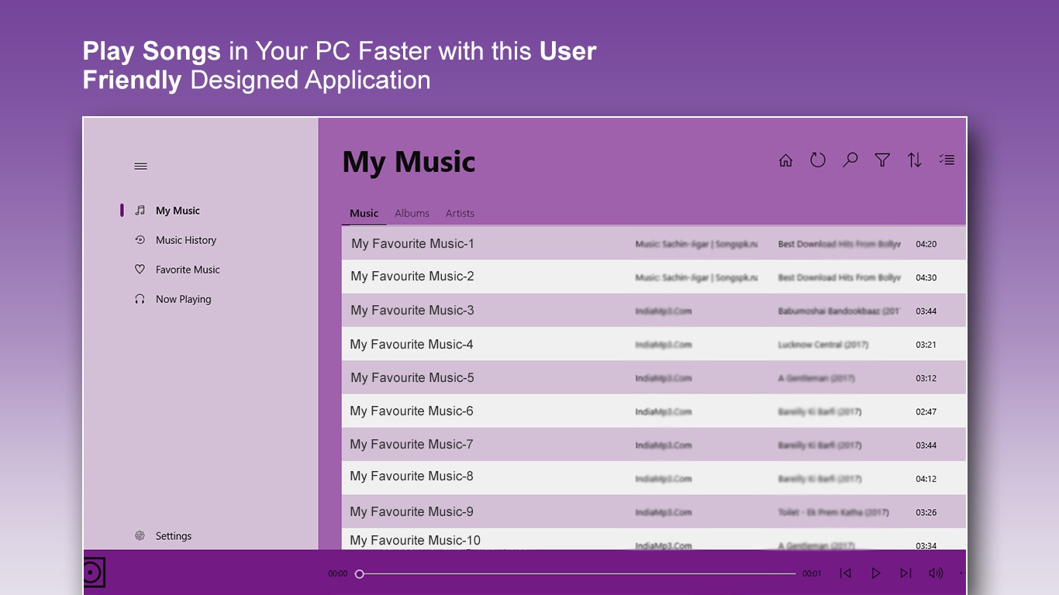
Task: Click the sort arrows icon
Action: (x=915, y=160)
